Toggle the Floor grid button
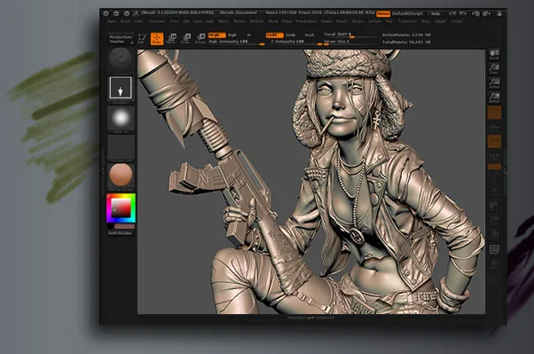 tap(494, 128)
